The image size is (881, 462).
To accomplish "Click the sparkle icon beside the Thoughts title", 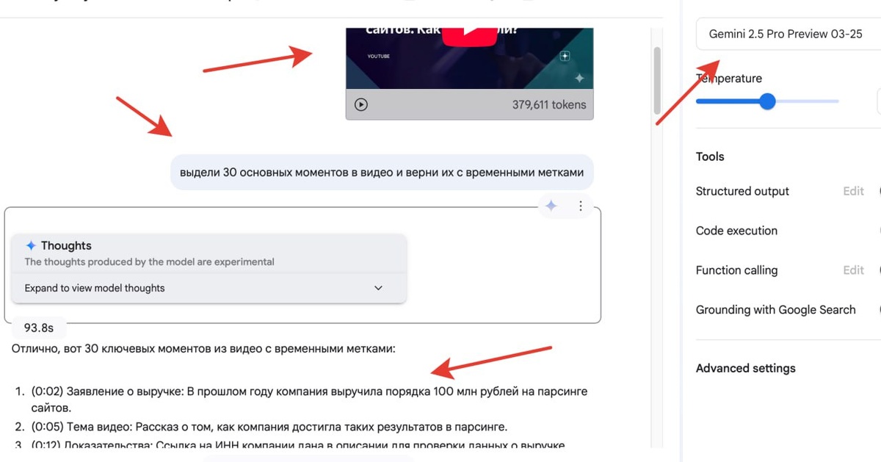I will (31, 245).
